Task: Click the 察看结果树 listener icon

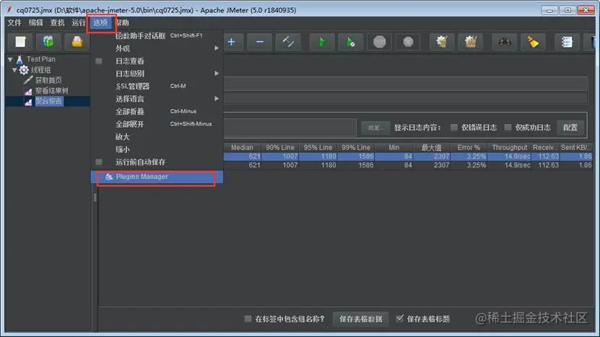Action: coord(28,91)
